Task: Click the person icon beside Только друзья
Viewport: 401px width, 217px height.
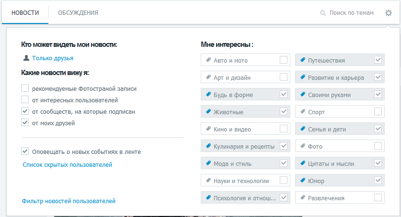Action: coord(26,58)
